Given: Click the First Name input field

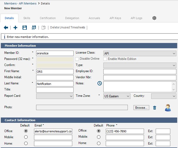Looking at the screenshot, I should (55, 72).
